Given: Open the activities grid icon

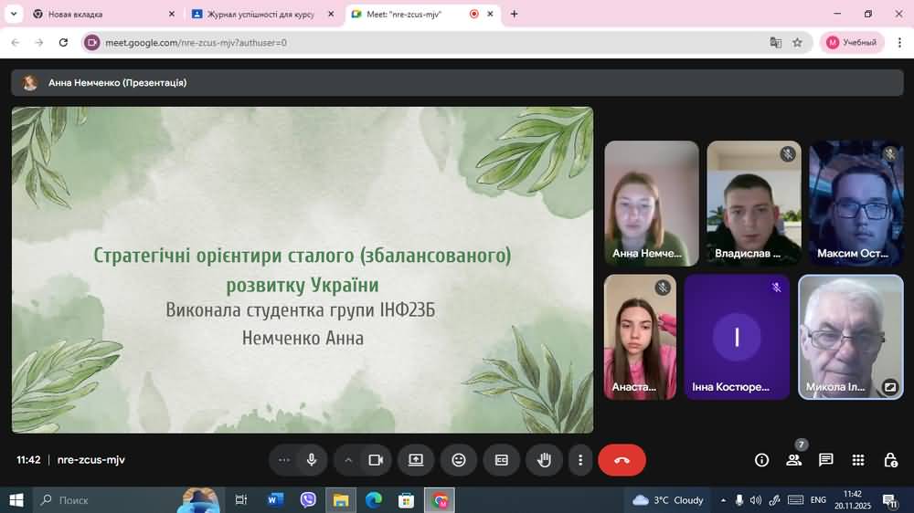Looking at the screenshot, I should [858, 460].
